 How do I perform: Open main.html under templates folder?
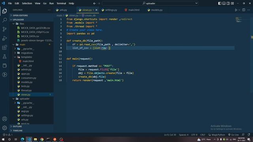[x=28, y=61]
